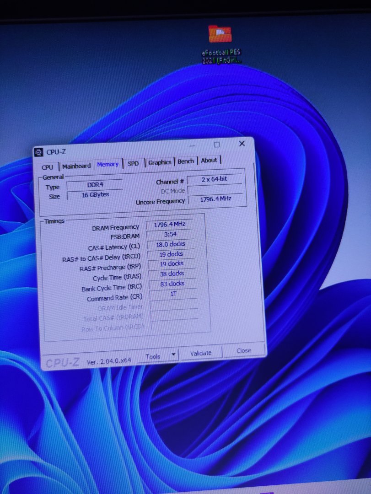Click the DRAM Frequency label
The width and height of the screenshot is (371, 494).
coord(115,228)
